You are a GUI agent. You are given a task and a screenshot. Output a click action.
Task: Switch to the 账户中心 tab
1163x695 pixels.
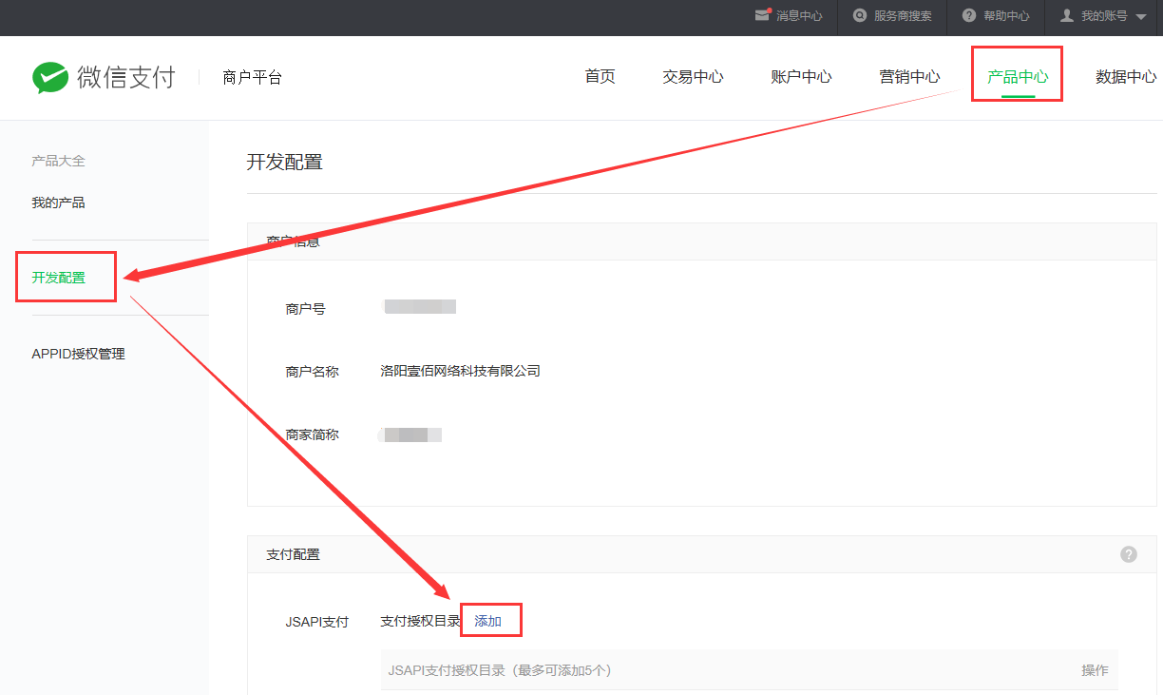pyautogui.click(x=801, y=77)
